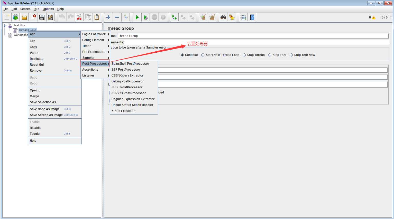Screen dimensions: 394x219
Task: Expand the Logic Controller submenu
Action: click(x=96, y=34)
